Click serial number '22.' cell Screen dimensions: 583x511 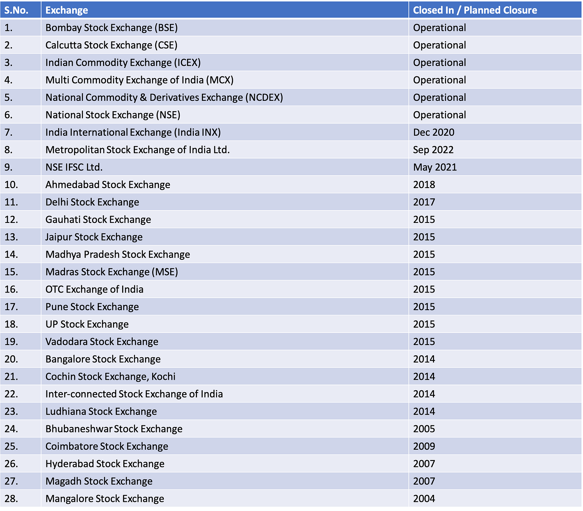coord(20,394)
